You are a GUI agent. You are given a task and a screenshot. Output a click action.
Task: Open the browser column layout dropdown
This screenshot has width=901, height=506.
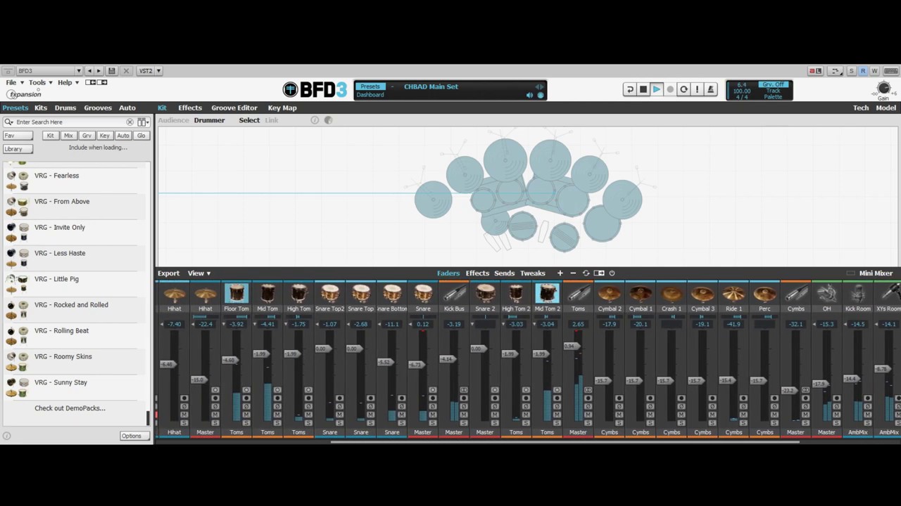143,122
